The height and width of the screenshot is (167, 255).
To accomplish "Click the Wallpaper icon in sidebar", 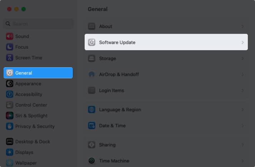I will click(x=10, y=163).
